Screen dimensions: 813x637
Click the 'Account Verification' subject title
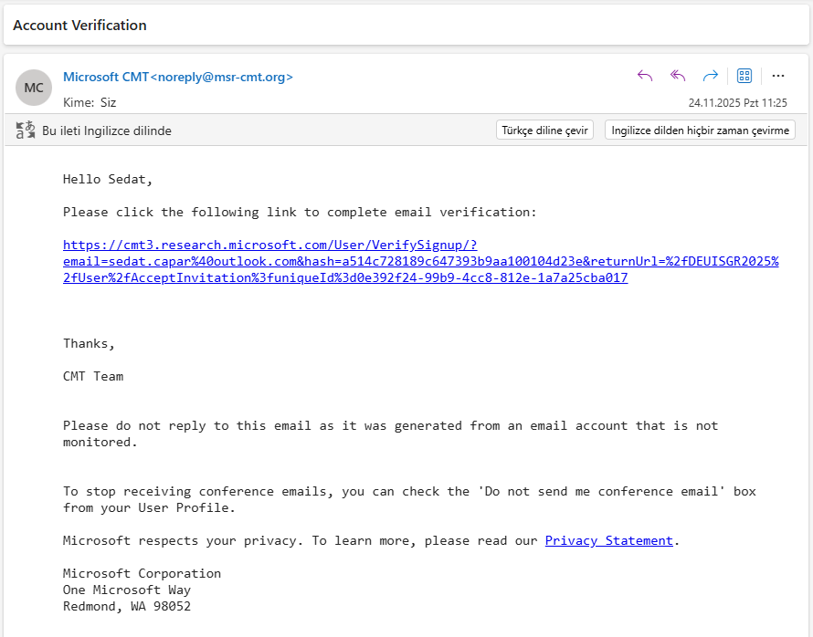pyautogui.click(x=79, y=26)
